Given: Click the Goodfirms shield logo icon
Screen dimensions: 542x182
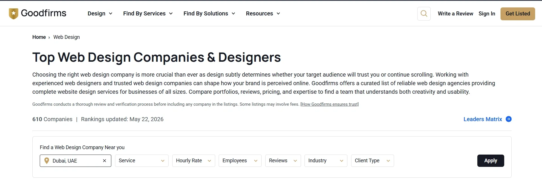Looking at the screenshot, I should point(13,13).
